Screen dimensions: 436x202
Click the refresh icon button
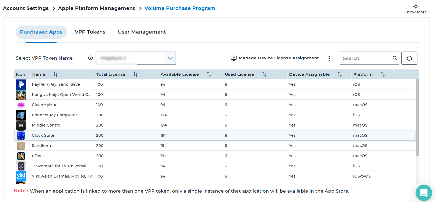(409, 58)
